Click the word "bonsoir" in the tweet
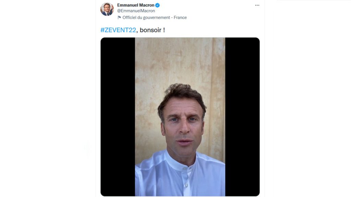The image size is (351, 197). coord(151,30)
